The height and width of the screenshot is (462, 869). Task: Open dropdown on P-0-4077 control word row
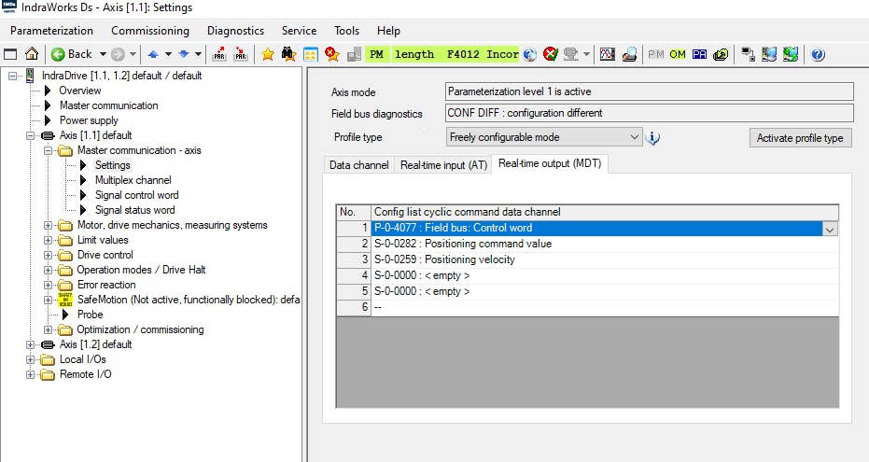830,228
